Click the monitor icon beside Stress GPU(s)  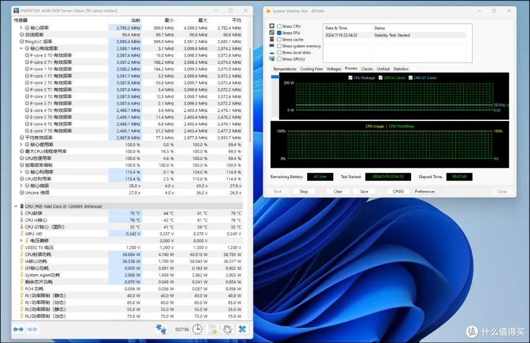(272, 59)
